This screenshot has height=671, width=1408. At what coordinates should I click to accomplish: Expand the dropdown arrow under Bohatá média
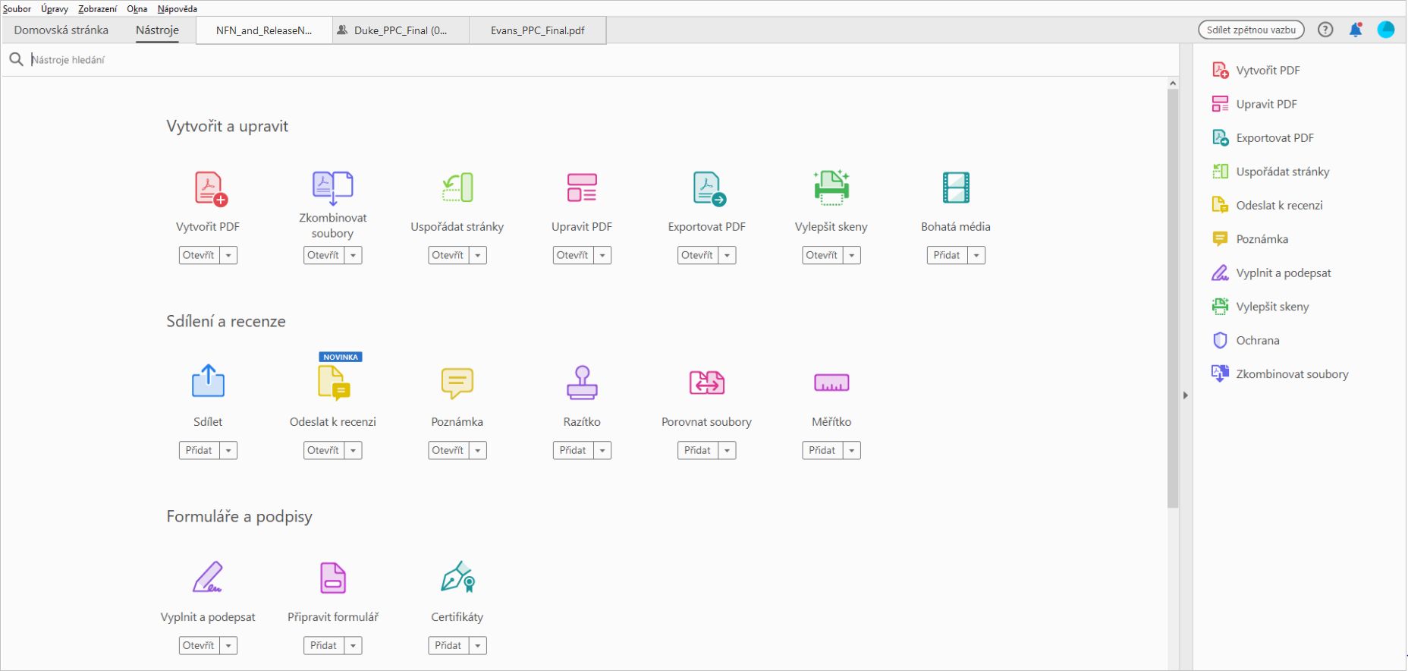976,256
